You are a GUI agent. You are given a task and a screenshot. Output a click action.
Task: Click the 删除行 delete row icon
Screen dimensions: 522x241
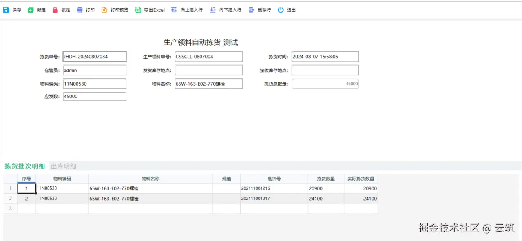point(251,10)
